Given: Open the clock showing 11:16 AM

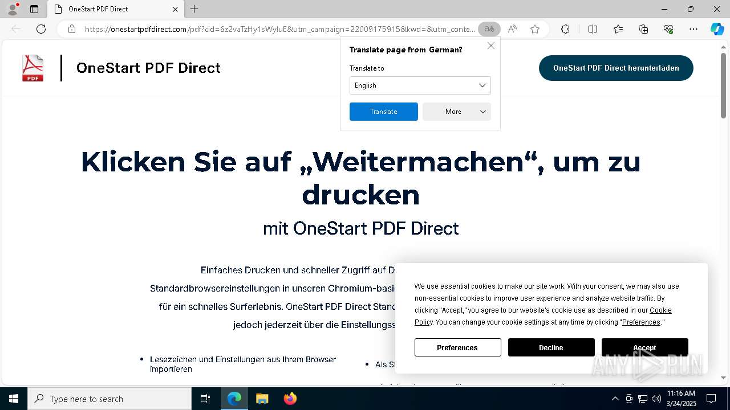Looking at the screenshot, I should (681, 399).
